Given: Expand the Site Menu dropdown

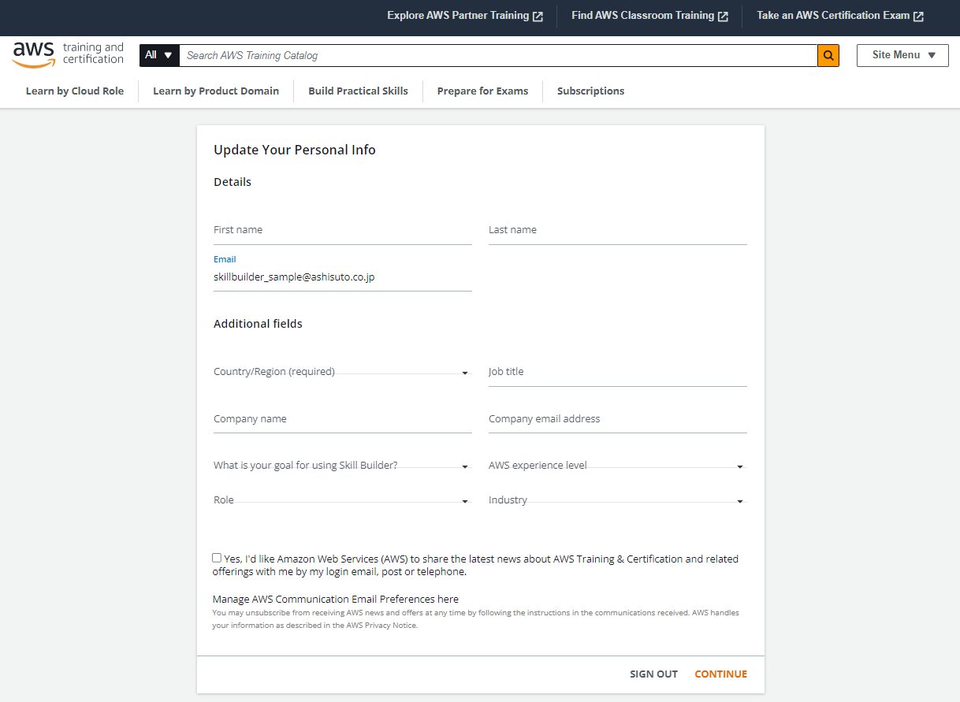Looking at the screenshot, I should [902, 55].
